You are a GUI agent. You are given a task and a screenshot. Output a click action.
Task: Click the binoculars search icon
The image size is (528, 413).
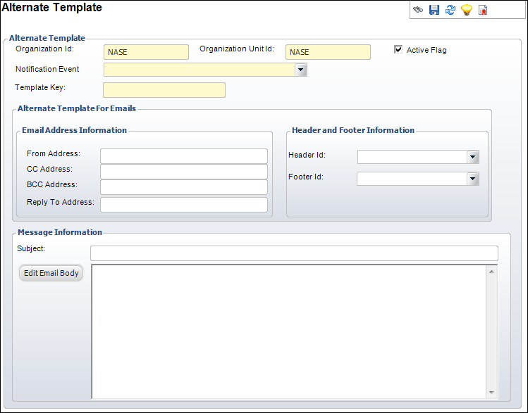(418, 10)
